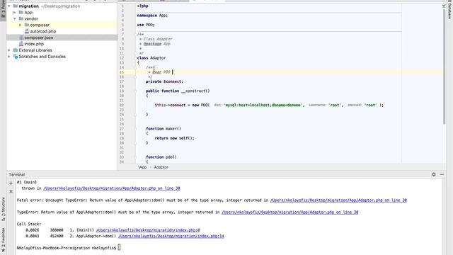Hide the Terminal panel with the minus icon
Viewport: 453px width, 255px height.
point(442,174)
